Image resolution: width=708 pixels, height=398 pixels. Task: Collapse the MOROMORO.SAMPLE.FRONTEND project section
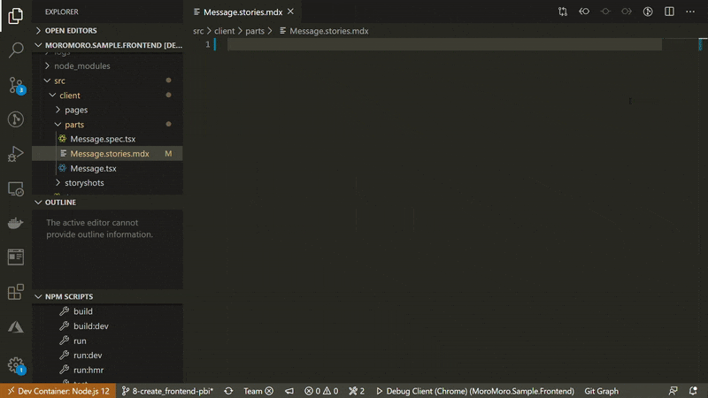pyautogui.click(x=107, y=45)
